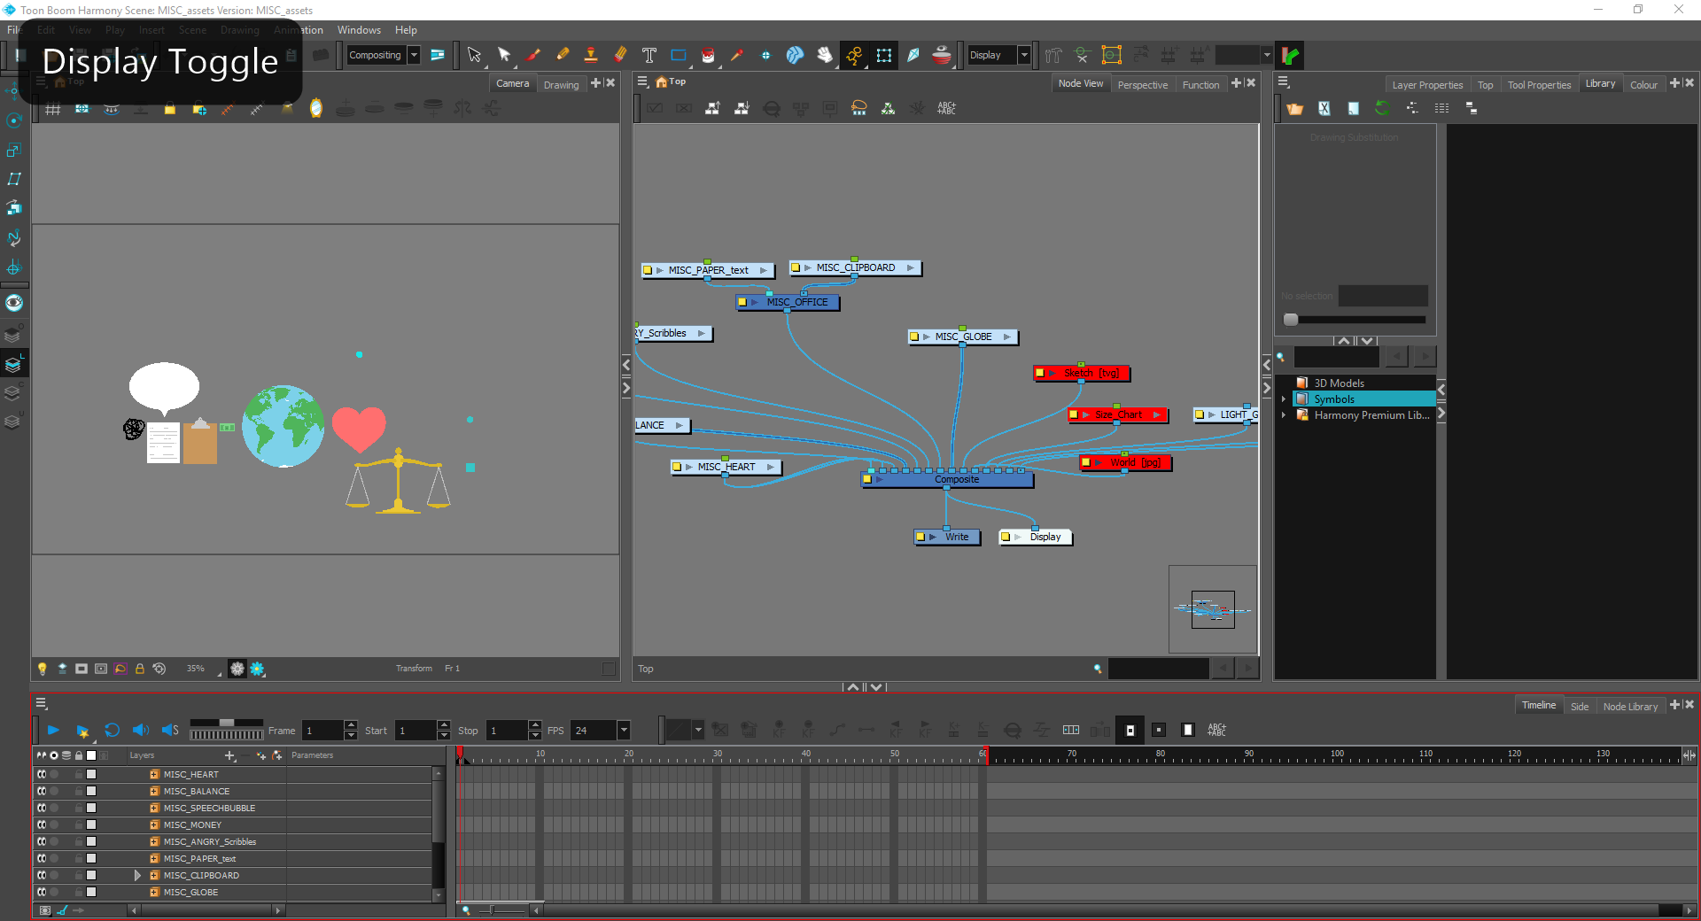Viewport: 1701px width, 921px height.
Task: Increase the Stop stepper value
Action: (535, 725)
